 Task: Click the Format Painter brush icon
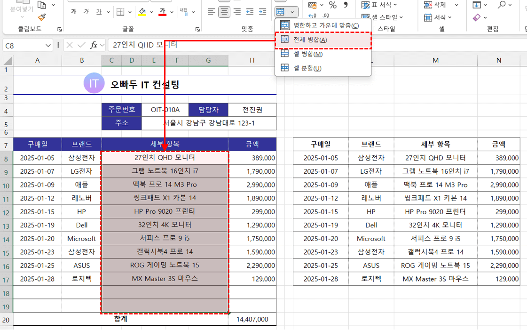click(42, 17)
